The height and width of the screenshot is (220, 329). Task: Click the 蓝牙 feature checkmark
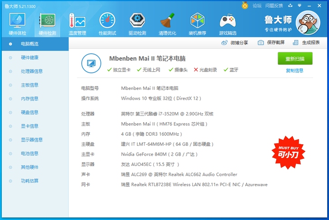[x=226, y=70]
